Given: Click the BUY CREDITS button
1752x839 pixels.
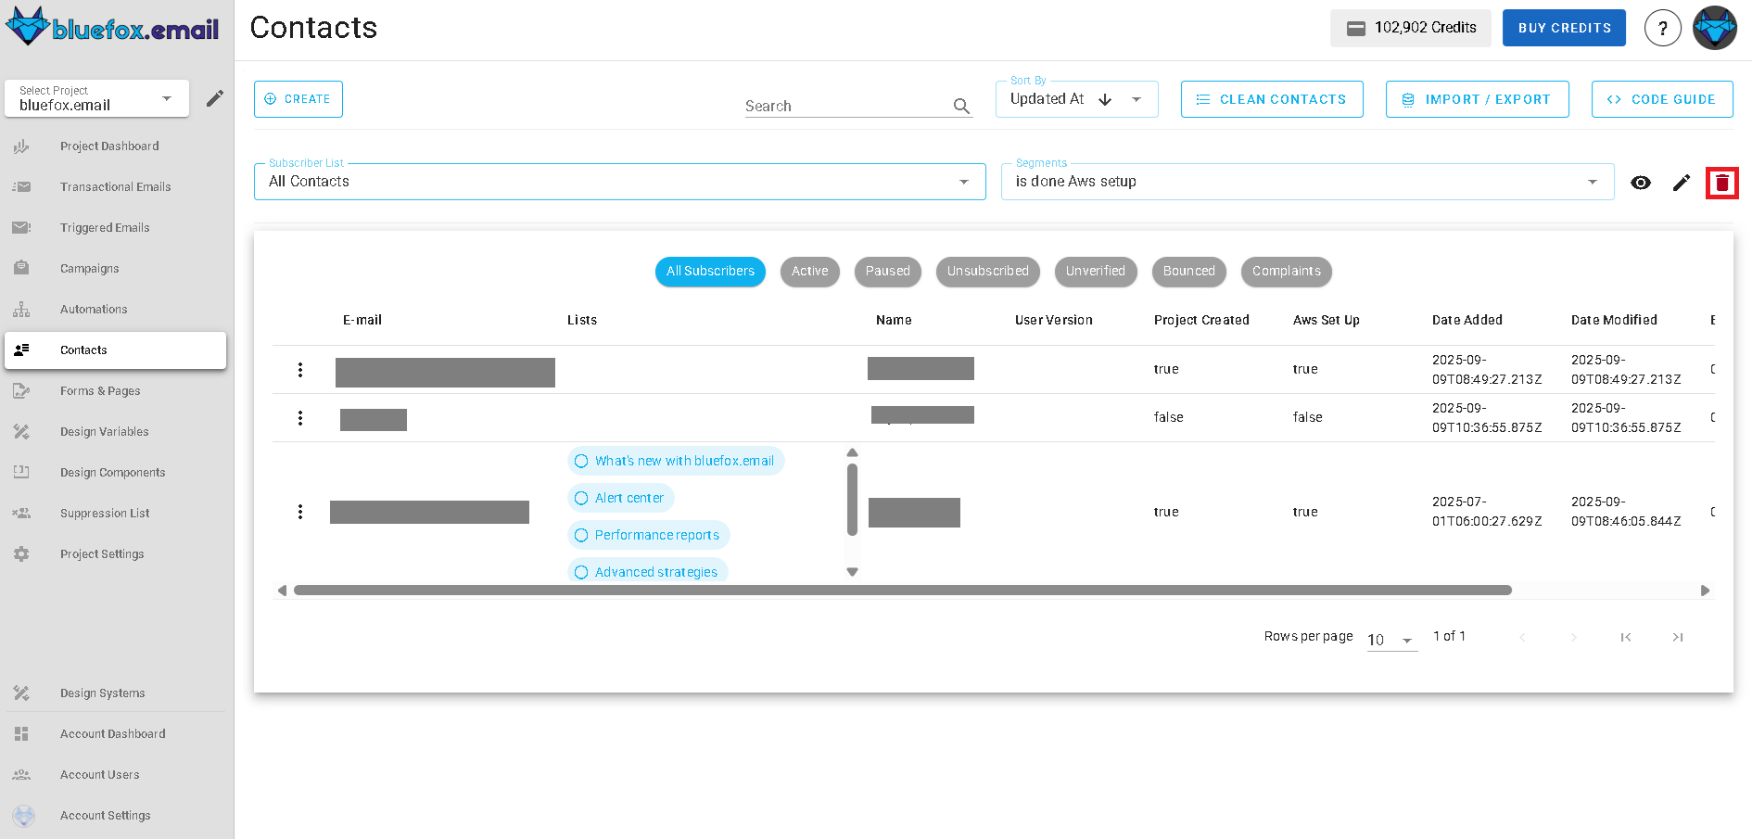Looking at the screenshot, I should pos(1564,28).
